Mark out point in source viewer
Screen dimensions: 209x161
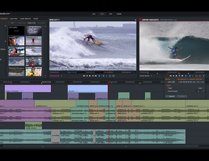103,76
